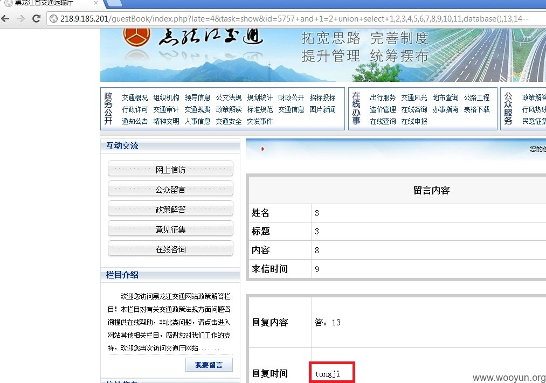Reload the page with refresh icon
This screenshot has height=383, width=546.
pos(36,18)
